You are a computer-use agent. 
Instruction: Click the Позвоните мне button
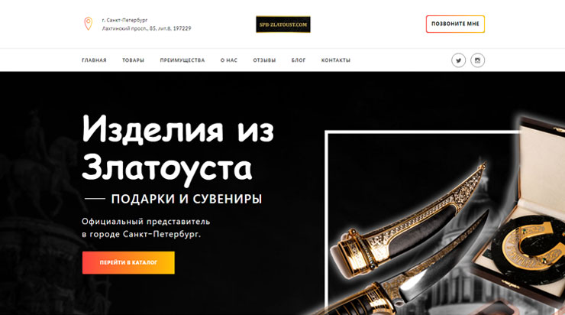[455, 24]
